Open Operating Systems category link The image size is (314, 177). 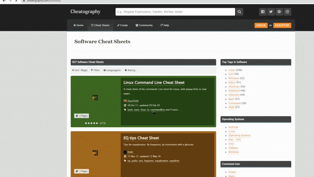coord(239,136)
